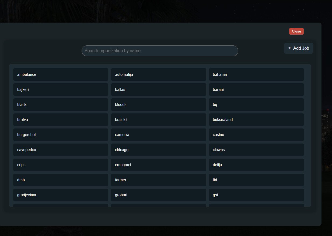Image resolution: width=332 pixels, height=236 pixels.
Task: Open the ambulance organization
Action: pos(61,74)
